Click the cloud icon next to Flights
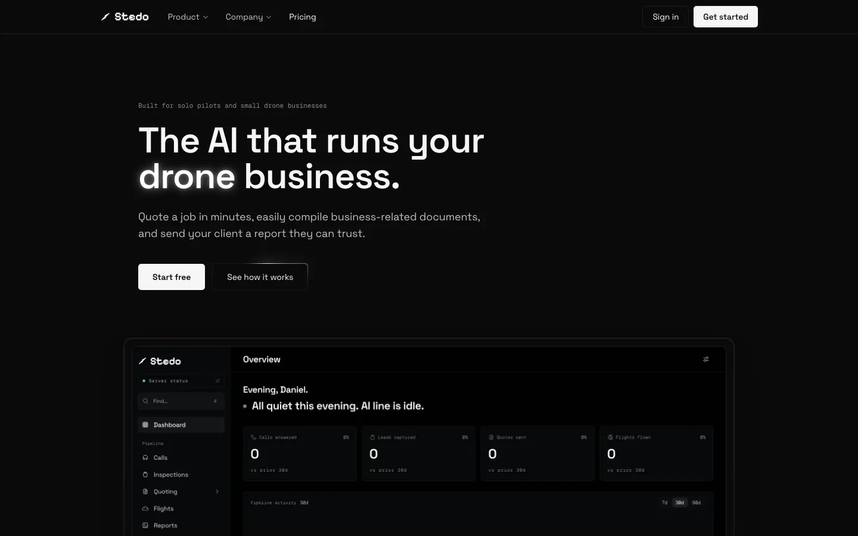 [145, 509]
